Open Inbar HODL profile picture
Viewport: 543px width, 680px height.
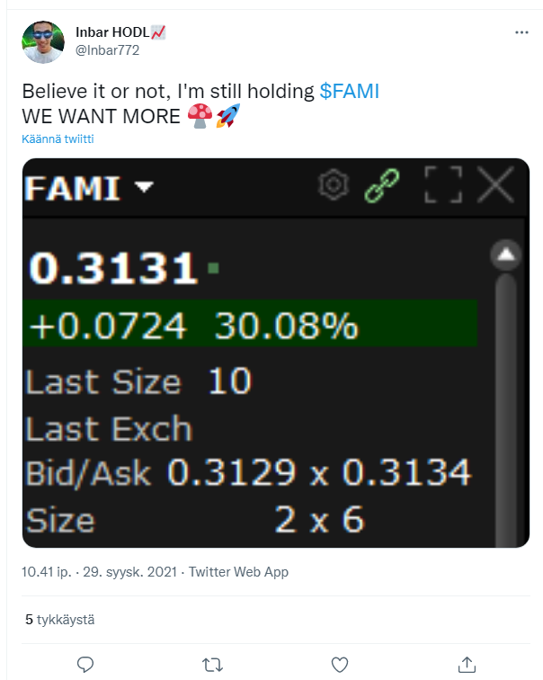coord(42,42)
